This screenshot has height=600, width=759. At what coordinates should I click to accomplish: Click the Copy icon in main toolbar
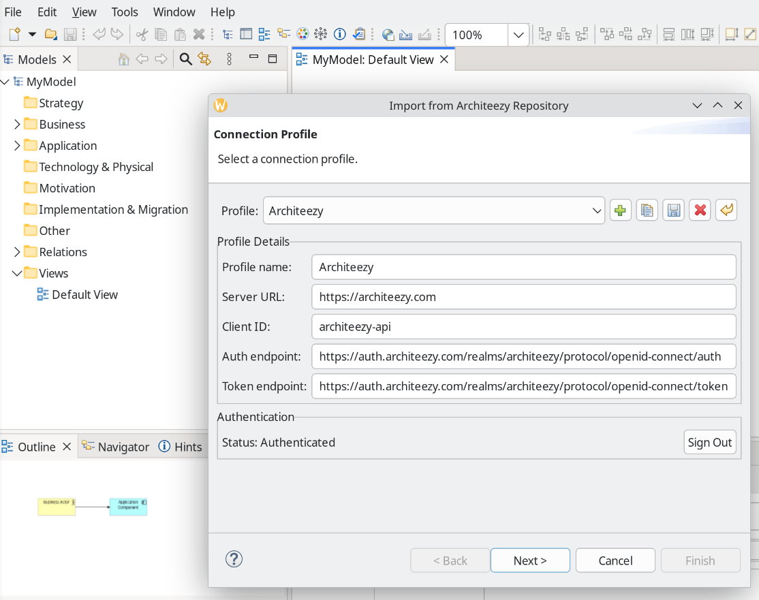click(161, 34)
